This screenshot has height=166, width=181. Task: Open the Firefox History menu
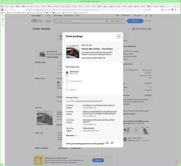(x=12, y=3)
